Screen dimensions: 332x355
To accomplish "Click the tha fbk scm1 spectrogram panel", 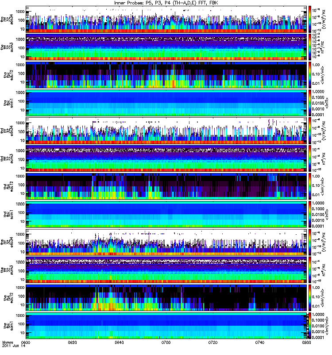I will [166, 103].
